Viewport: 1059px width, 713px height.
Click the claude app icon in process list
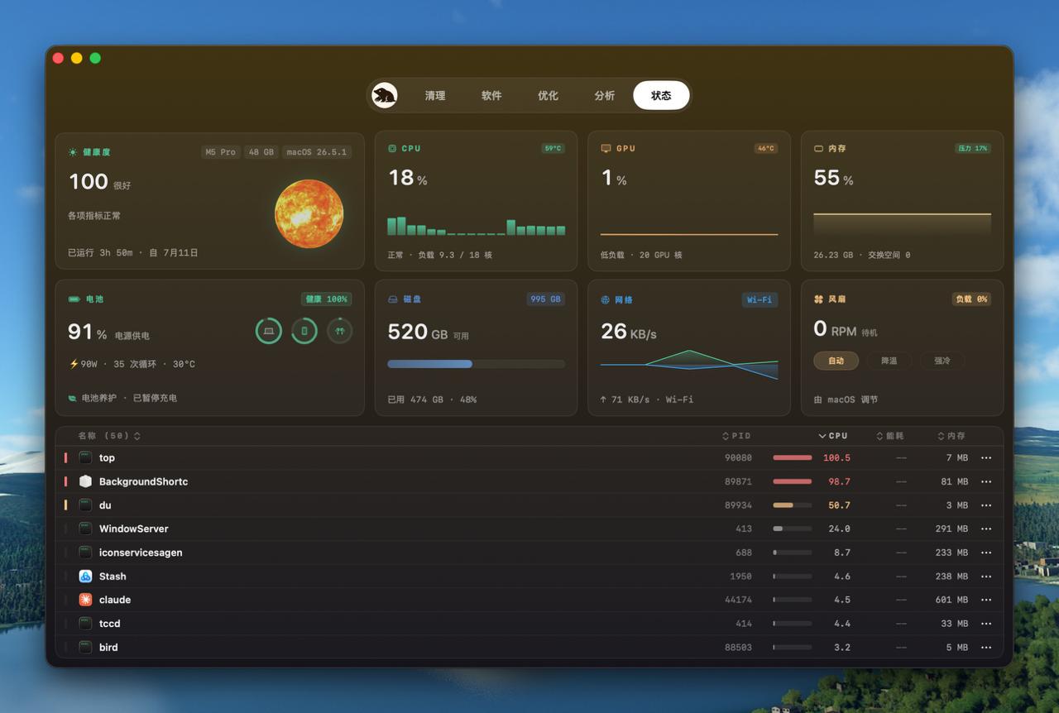point(85,600)
